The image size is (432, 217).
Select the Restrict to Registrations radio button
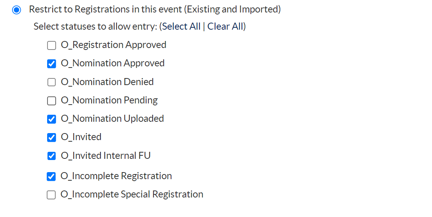(x=16, y=10)
